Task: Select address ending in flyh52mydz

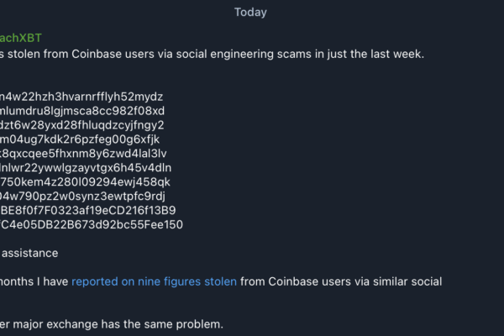Action: (x=81, y=97)
